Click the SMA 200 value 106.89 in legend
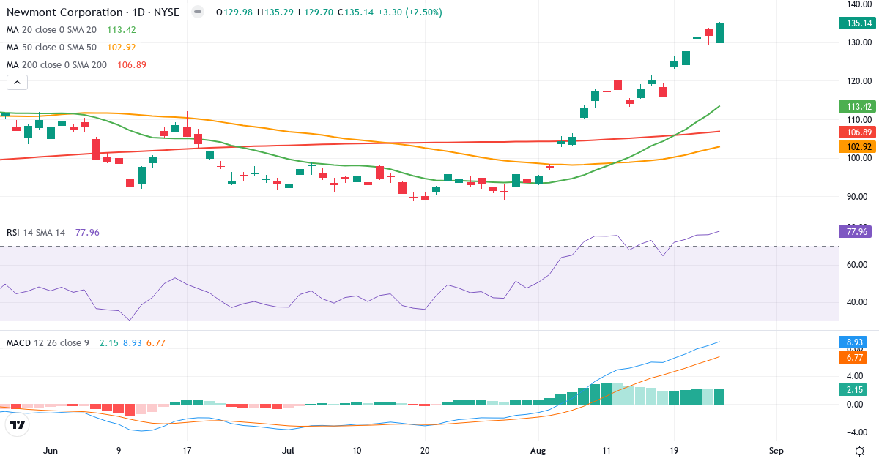Viewport: 879px width, 461px height. click(x=132, y=65)
